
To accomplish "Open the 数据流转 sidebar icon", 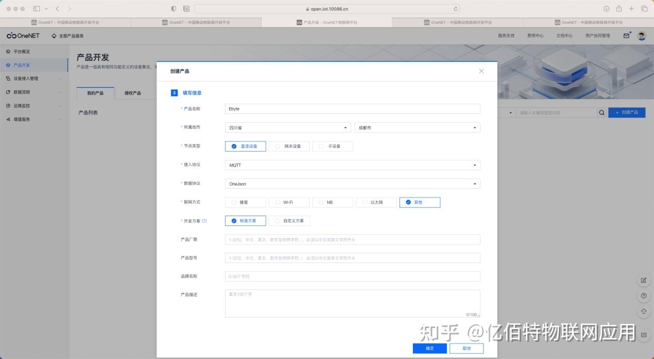I will pyautogui.click(x=8, y=91).
